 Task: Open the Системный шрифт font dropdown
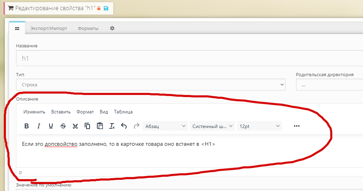[212, 126]
